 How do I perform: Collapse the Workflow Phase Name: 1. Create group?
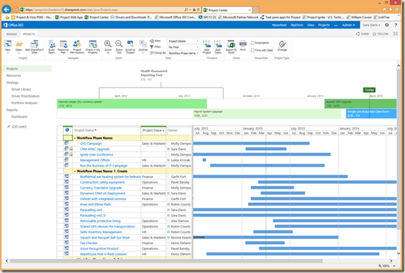(x=76, y=171)
